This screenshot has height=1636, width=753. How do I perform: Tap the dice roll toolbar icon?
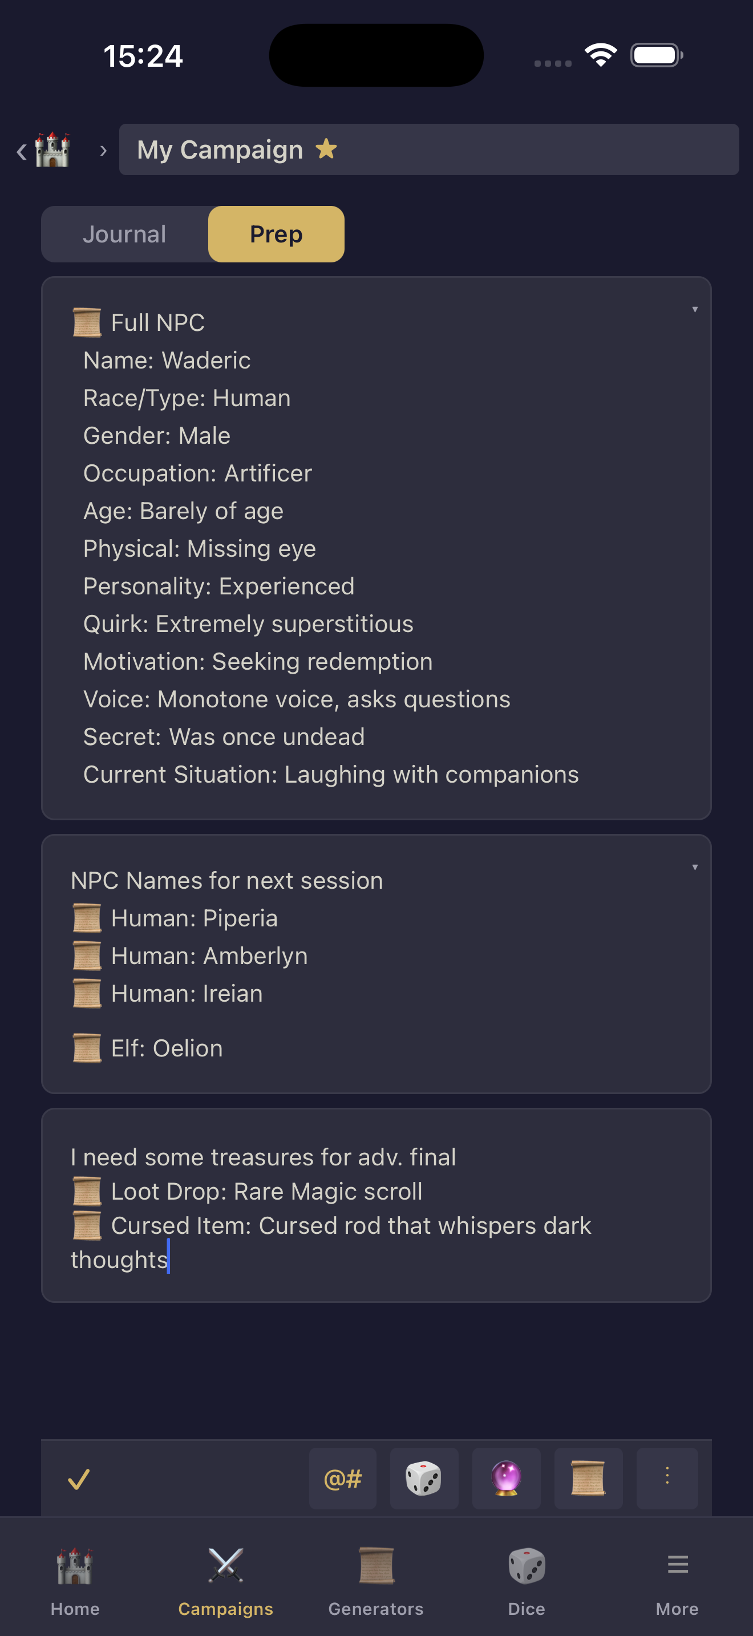(x=423, y=1479)
